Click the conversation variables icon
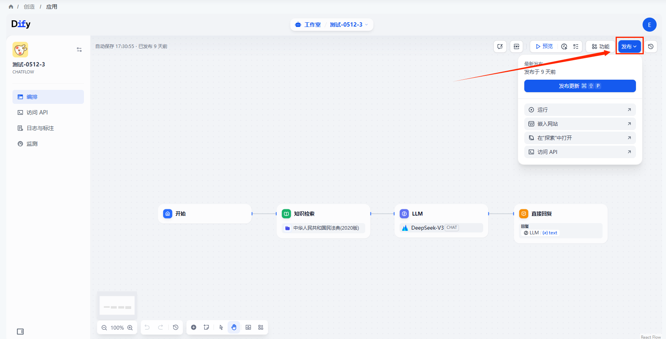The image size is (666, 339). click(500, 46)
